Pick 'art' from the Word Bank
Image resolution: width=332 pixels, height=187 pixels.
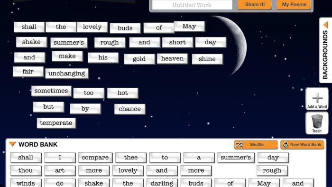pyautogui.click(x=60, y=170)
